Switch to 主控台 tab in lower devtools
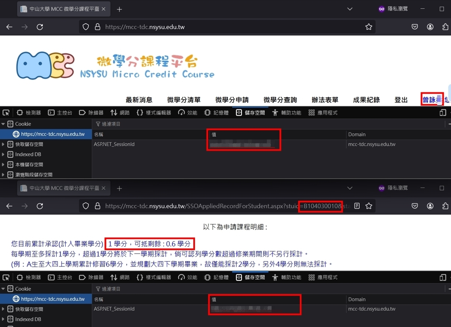 tap(60, 277)
